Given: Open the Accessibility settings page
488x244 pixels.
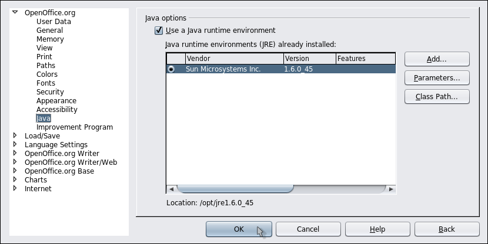Looking at the screenshot, I should coord(57,109).
